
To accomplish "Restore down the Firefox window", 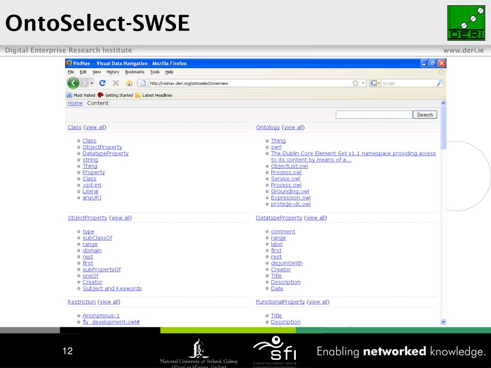I will (433, 63).
